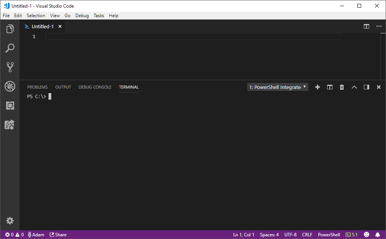Switch to the OUTPUT panel tab

click(x=63, y=87)
